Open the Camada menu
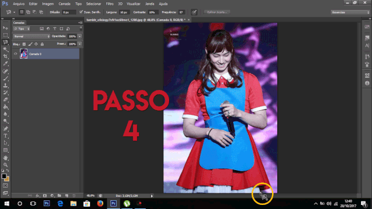 [x=65, y=4]
